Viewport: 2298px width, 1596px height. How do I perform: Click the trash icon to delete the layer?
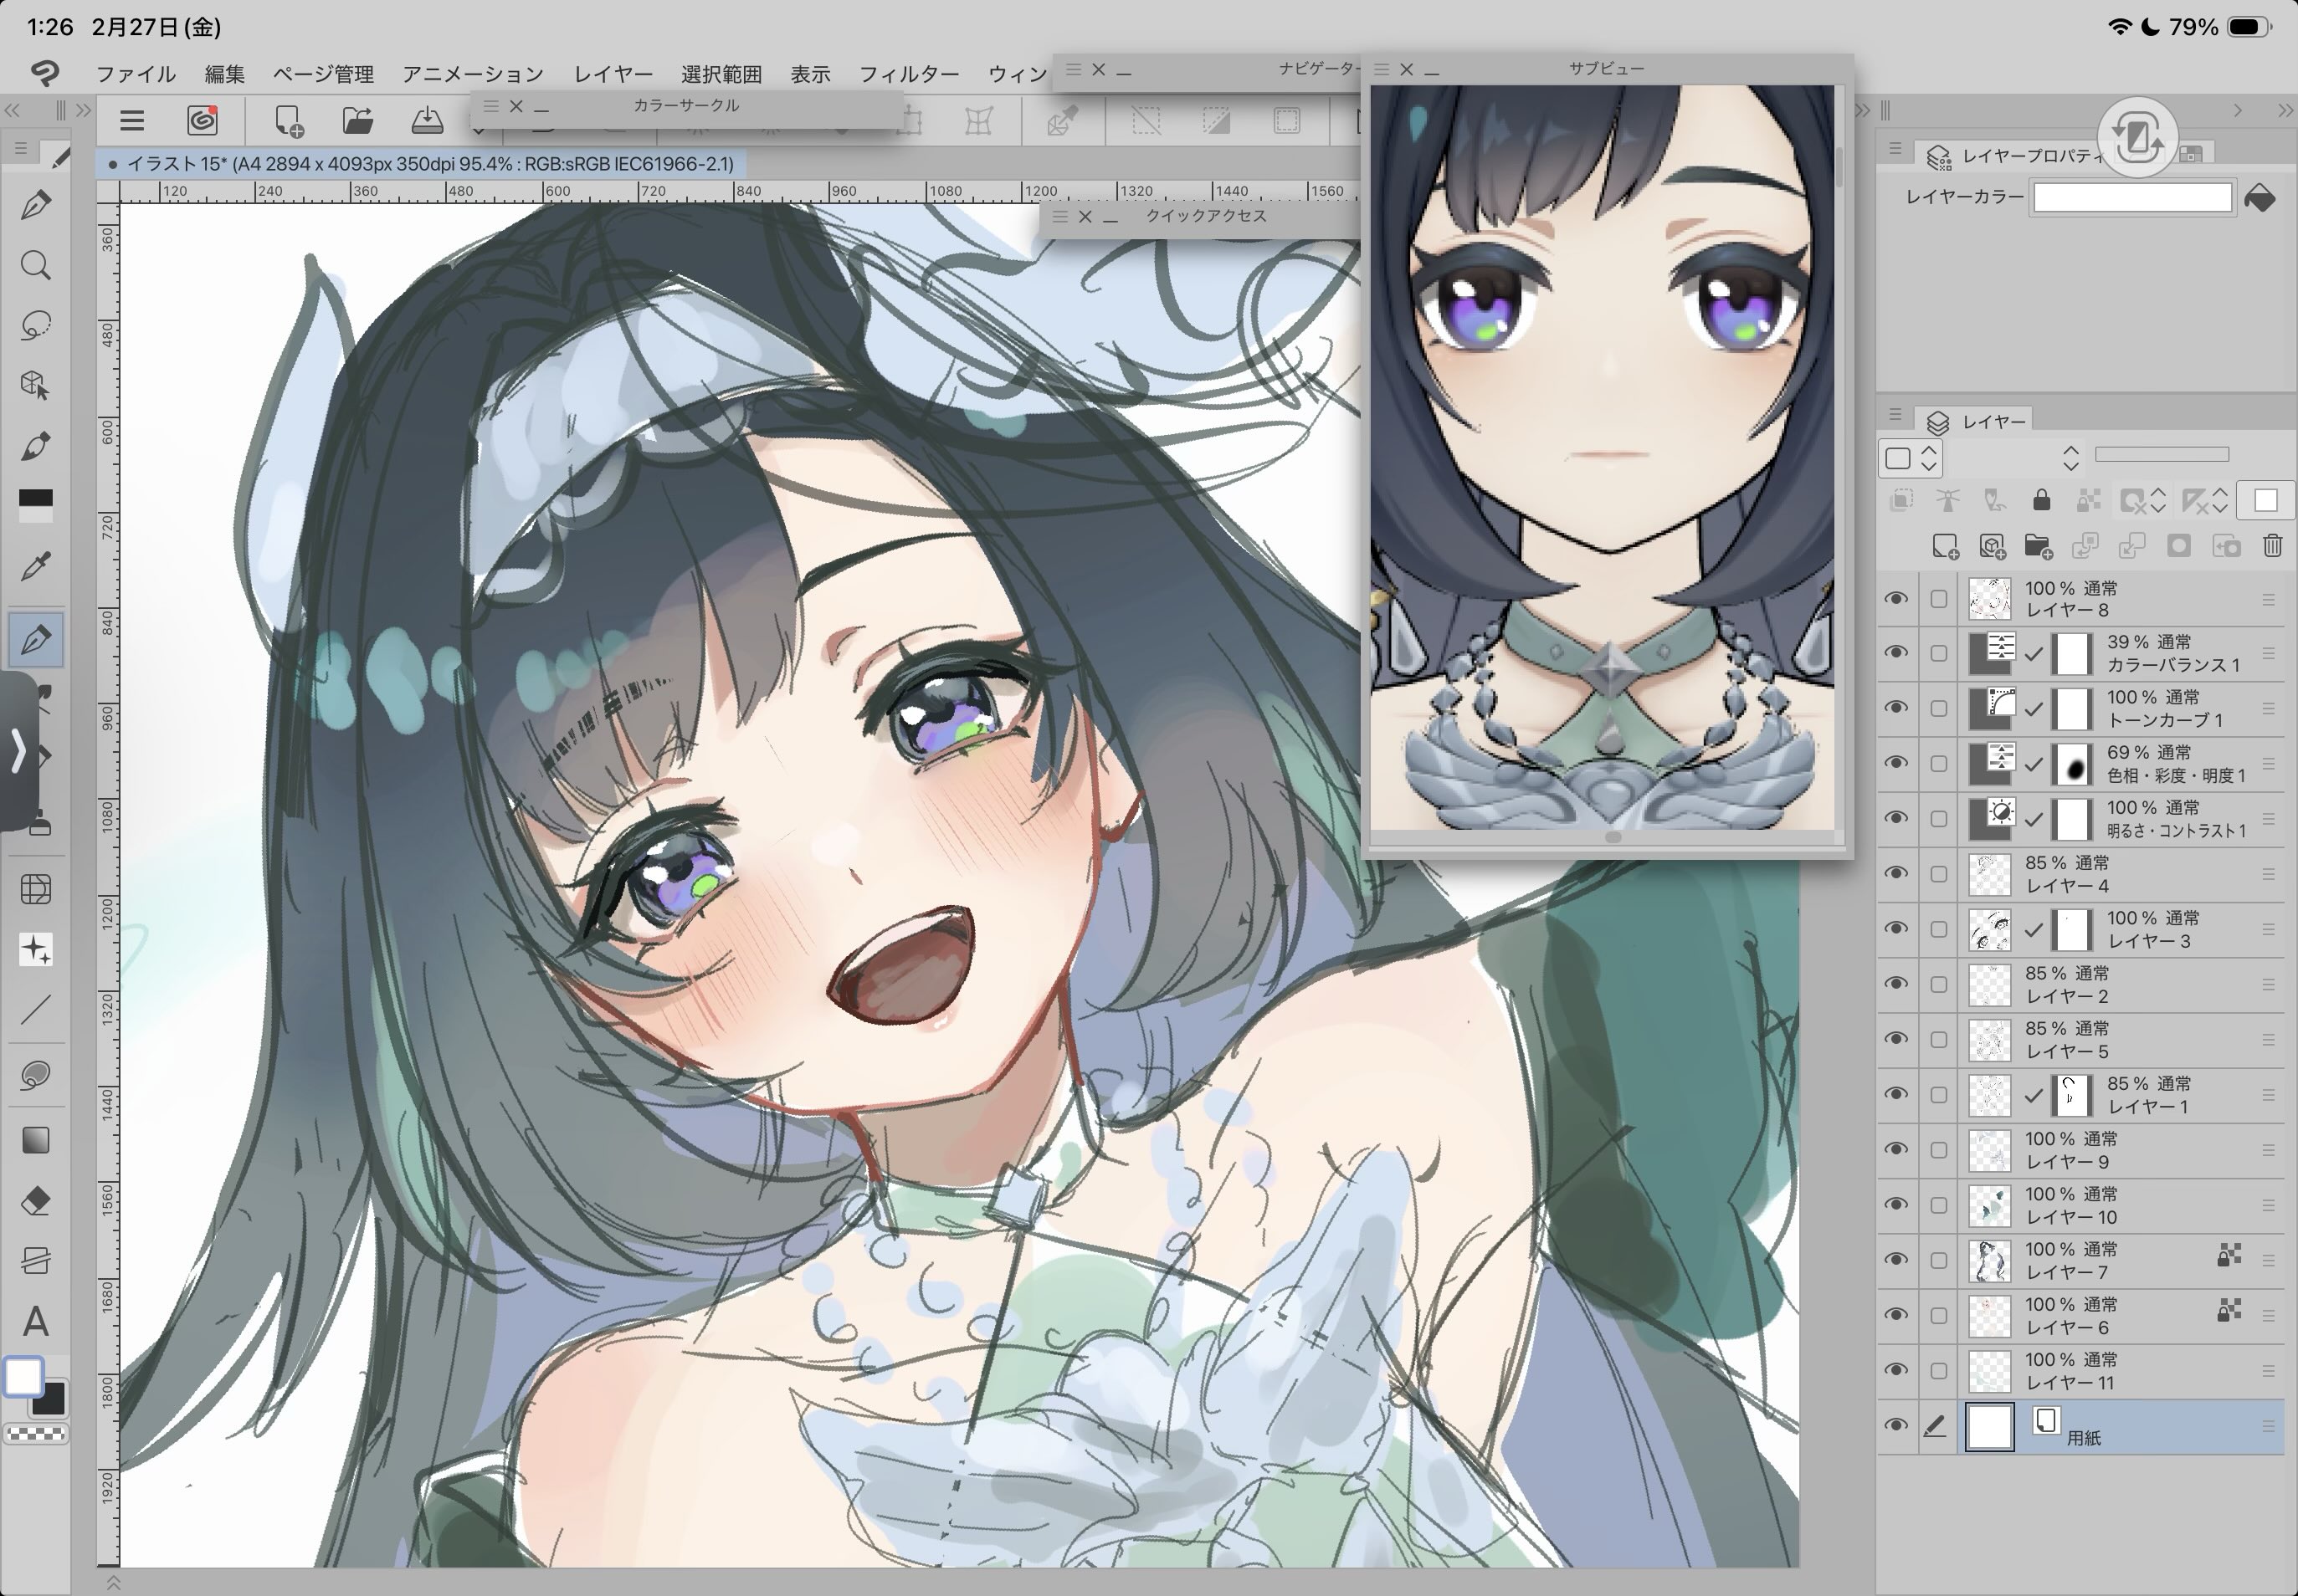click(2272, 546)
